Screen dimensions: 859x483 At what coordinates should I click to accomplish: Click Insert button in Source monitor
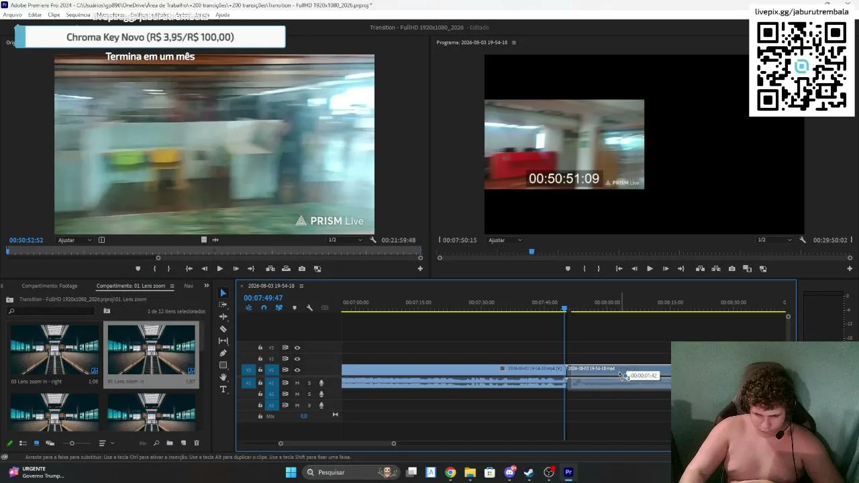(x=270, y=268)
